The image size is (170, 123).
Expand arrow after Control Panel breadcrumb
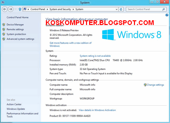point(47,9)
